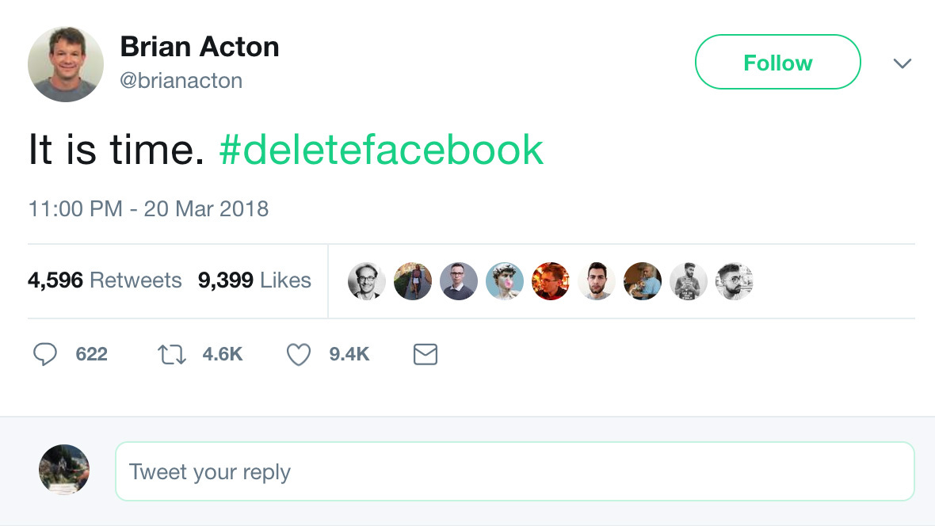Click the reply speech bubble icon

(44, 354)
